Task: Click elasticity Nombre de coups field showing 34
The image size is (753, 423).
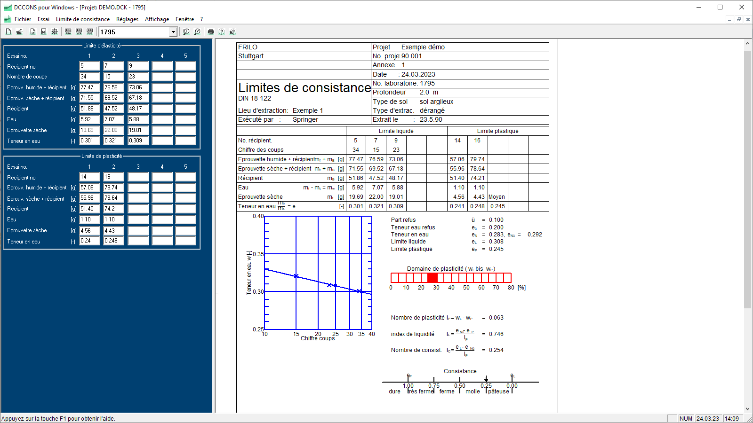Action: pos(89,77)
